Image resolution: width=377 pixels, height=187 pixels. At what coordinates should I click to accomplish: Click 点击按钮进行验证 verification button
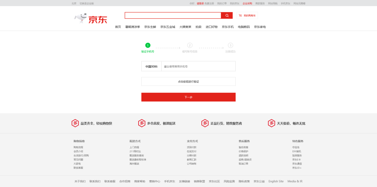point(188,81)
